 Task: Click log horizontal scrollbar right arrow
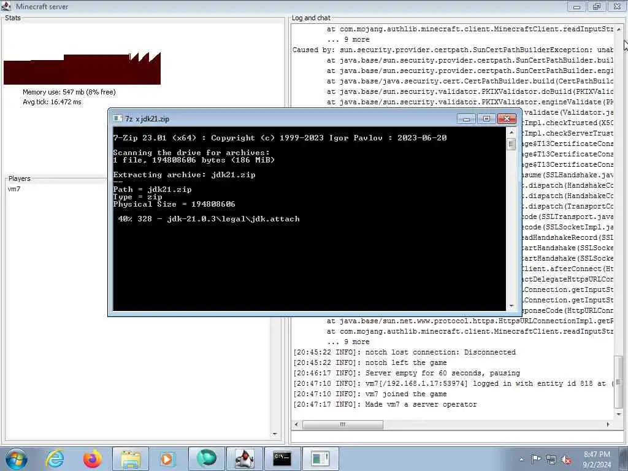[x=608, y=424]
